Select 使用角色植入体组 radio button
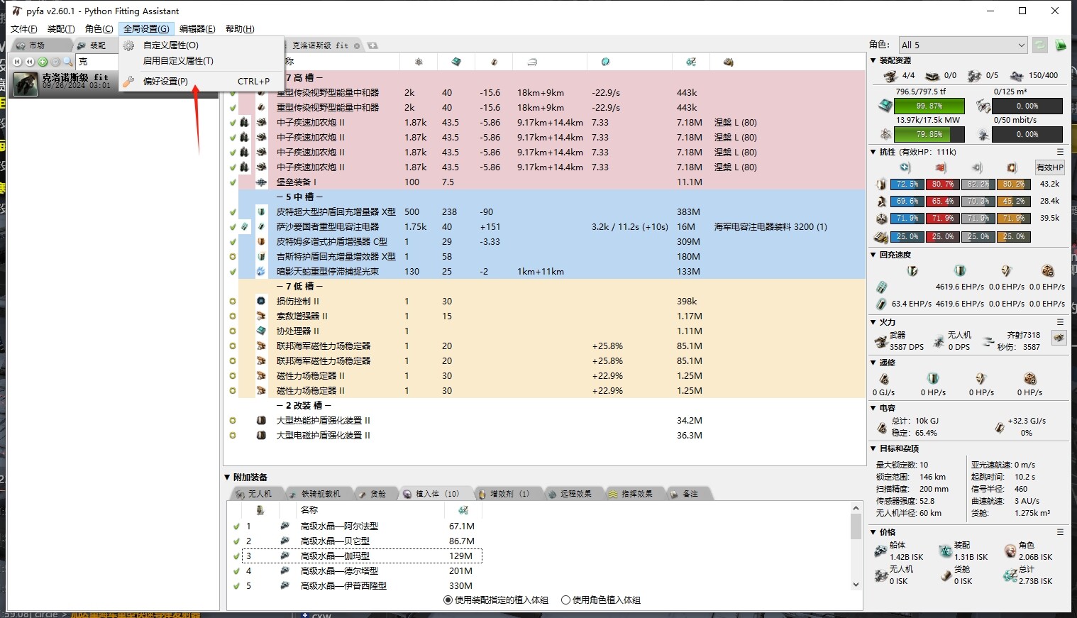Viewport: 1077px width, 618px height. click(x=566, y=600)
